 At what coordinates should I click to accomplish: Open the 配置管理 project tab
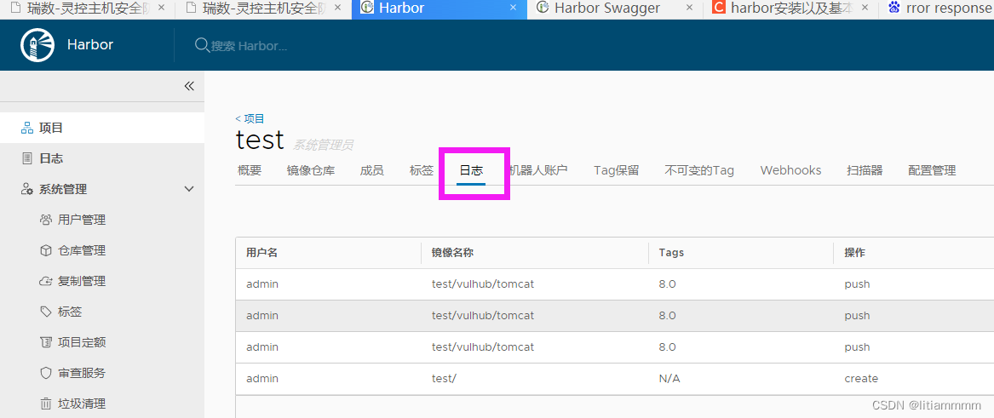(932, 170)
